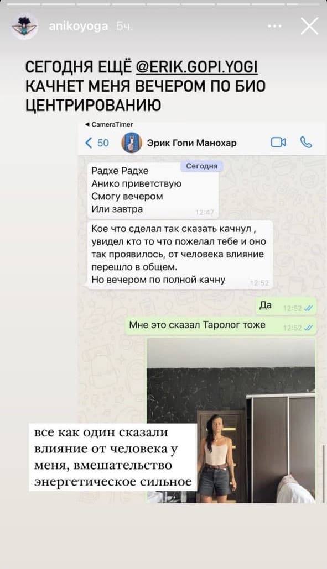Open the mirror selfie photo in chat
The height and width of the screenshot is (569, 327).
click(x=231, y=420)
